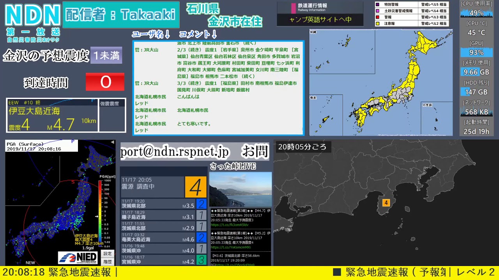499x280 pixels.
Task: Select the 種子島近海 M3.1 earthquake row
Action: pos(163,215)
